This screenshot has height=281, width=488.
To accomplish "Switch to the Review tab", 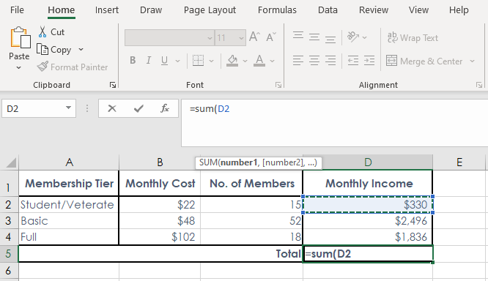I will point(374,10).
